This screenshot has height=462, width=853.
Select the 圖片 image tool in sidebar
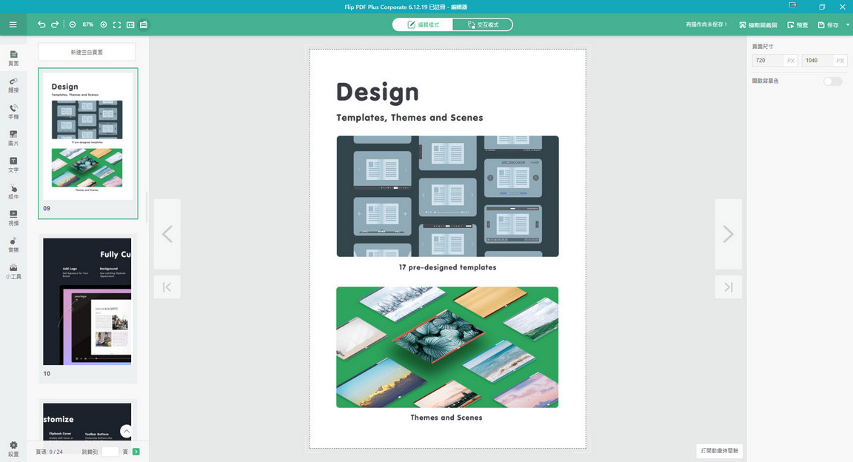[13, 138]
